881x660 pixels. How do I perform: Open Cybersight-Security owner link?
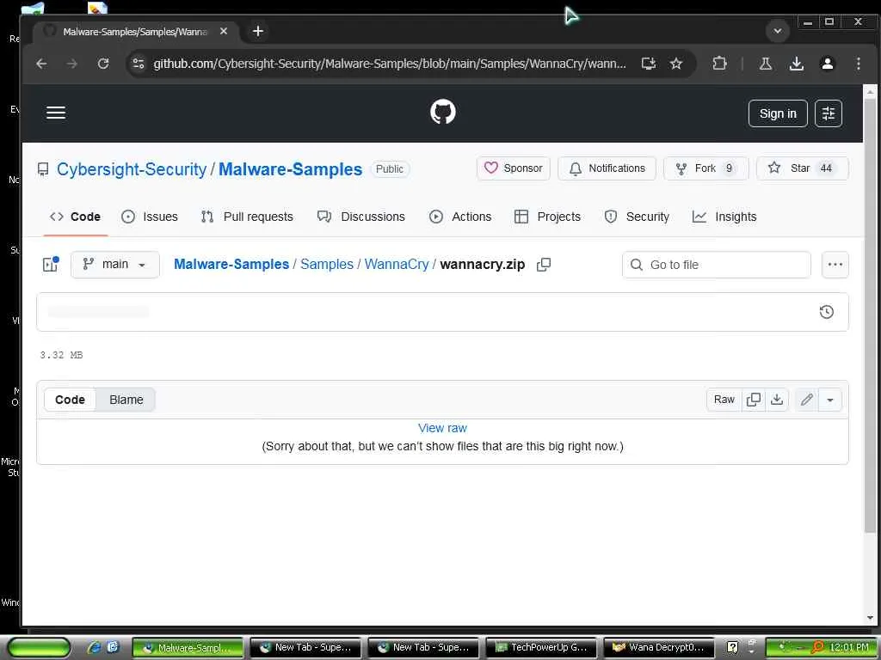pos(132,169)
